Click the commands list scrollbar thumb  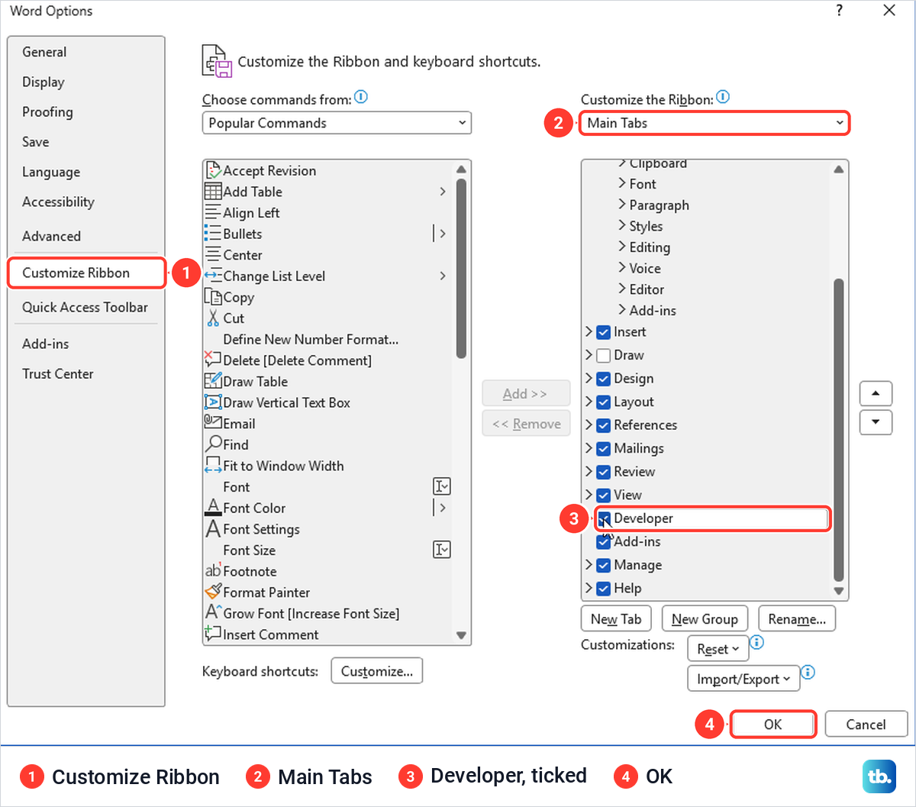click(460, 268)
